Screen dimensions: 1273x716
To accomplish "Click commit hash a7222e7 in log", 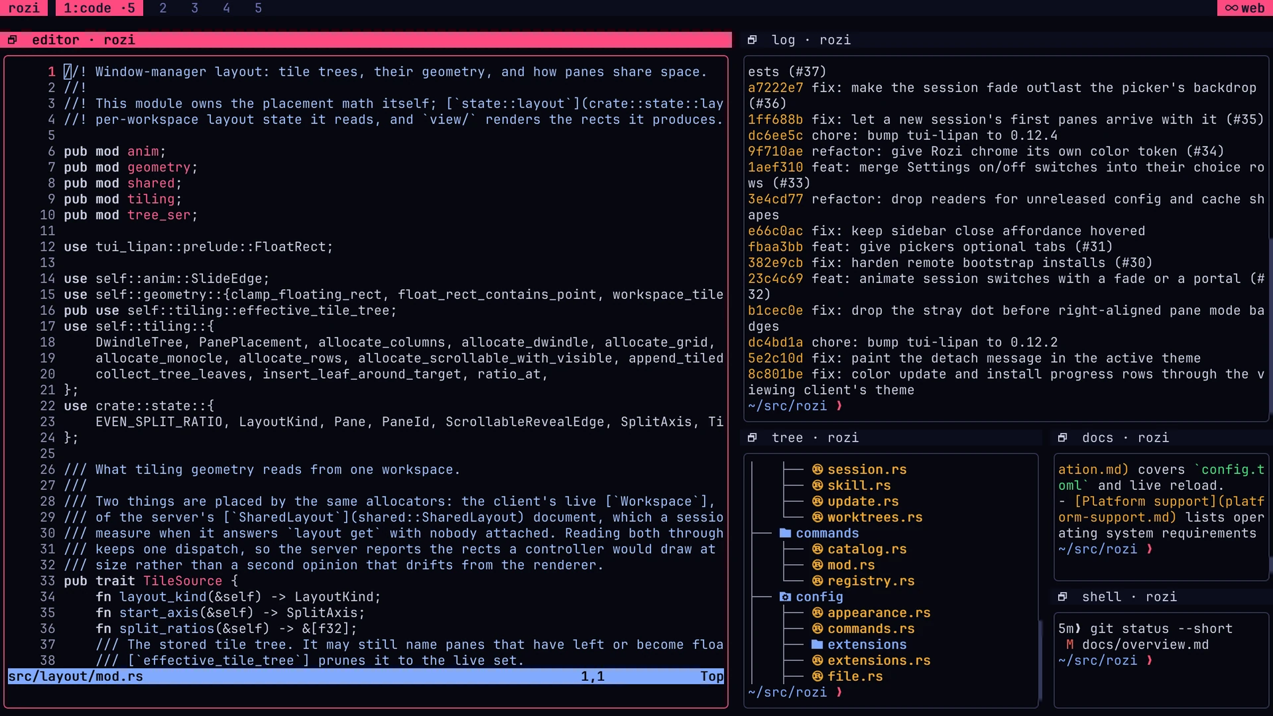I will tap(775, 88).
